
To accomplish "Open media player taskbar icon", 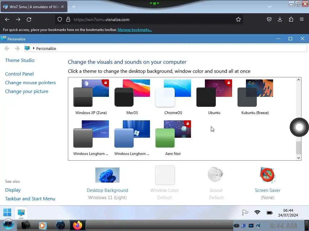I will [43, 225].
